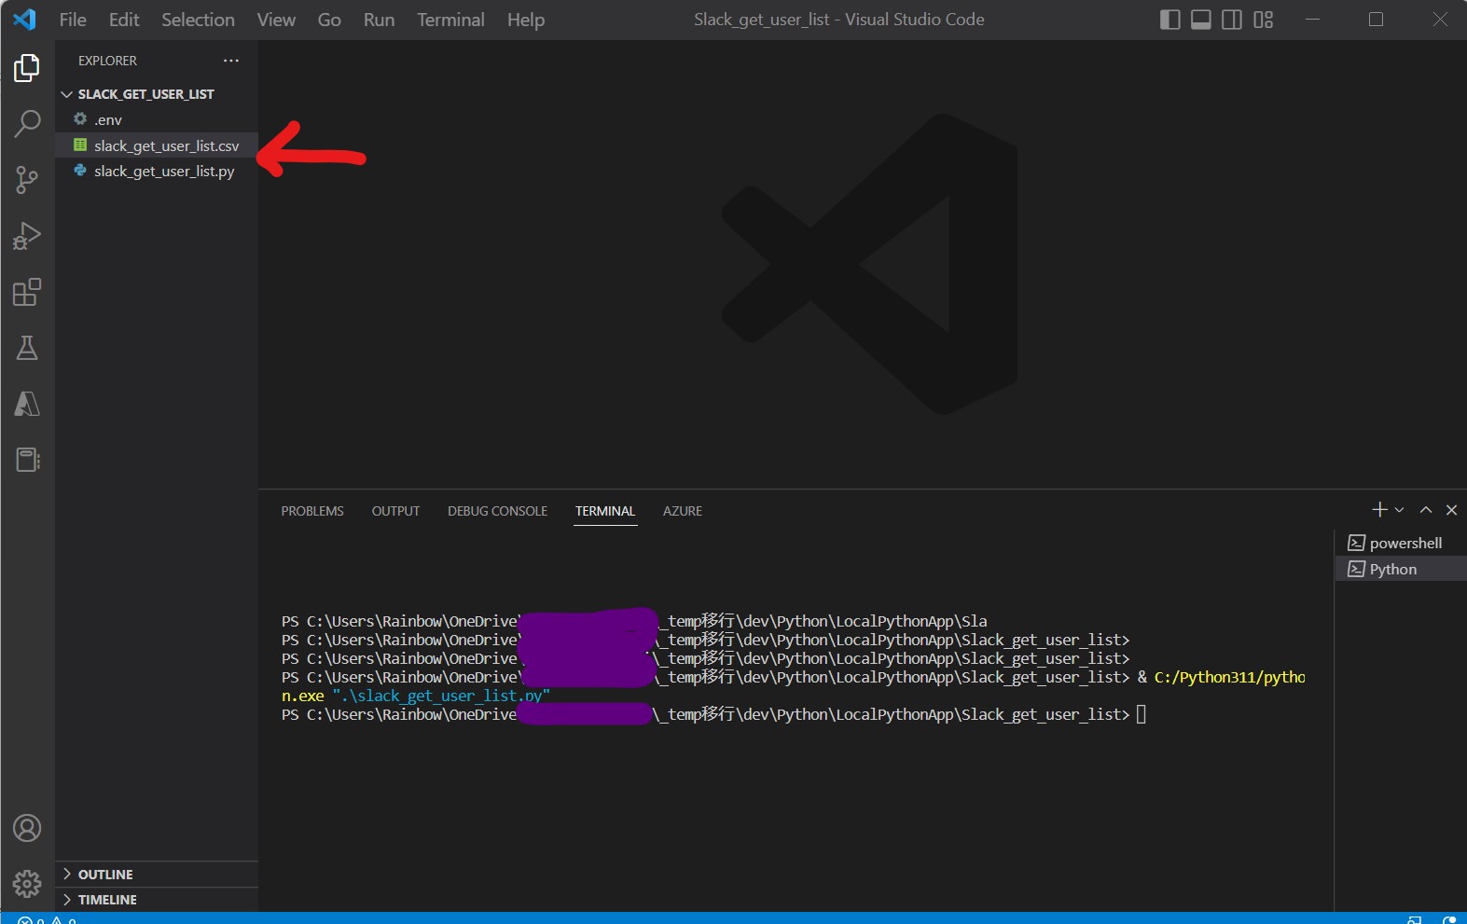Toggle the primary side bar layout icon

[1169, 20]
